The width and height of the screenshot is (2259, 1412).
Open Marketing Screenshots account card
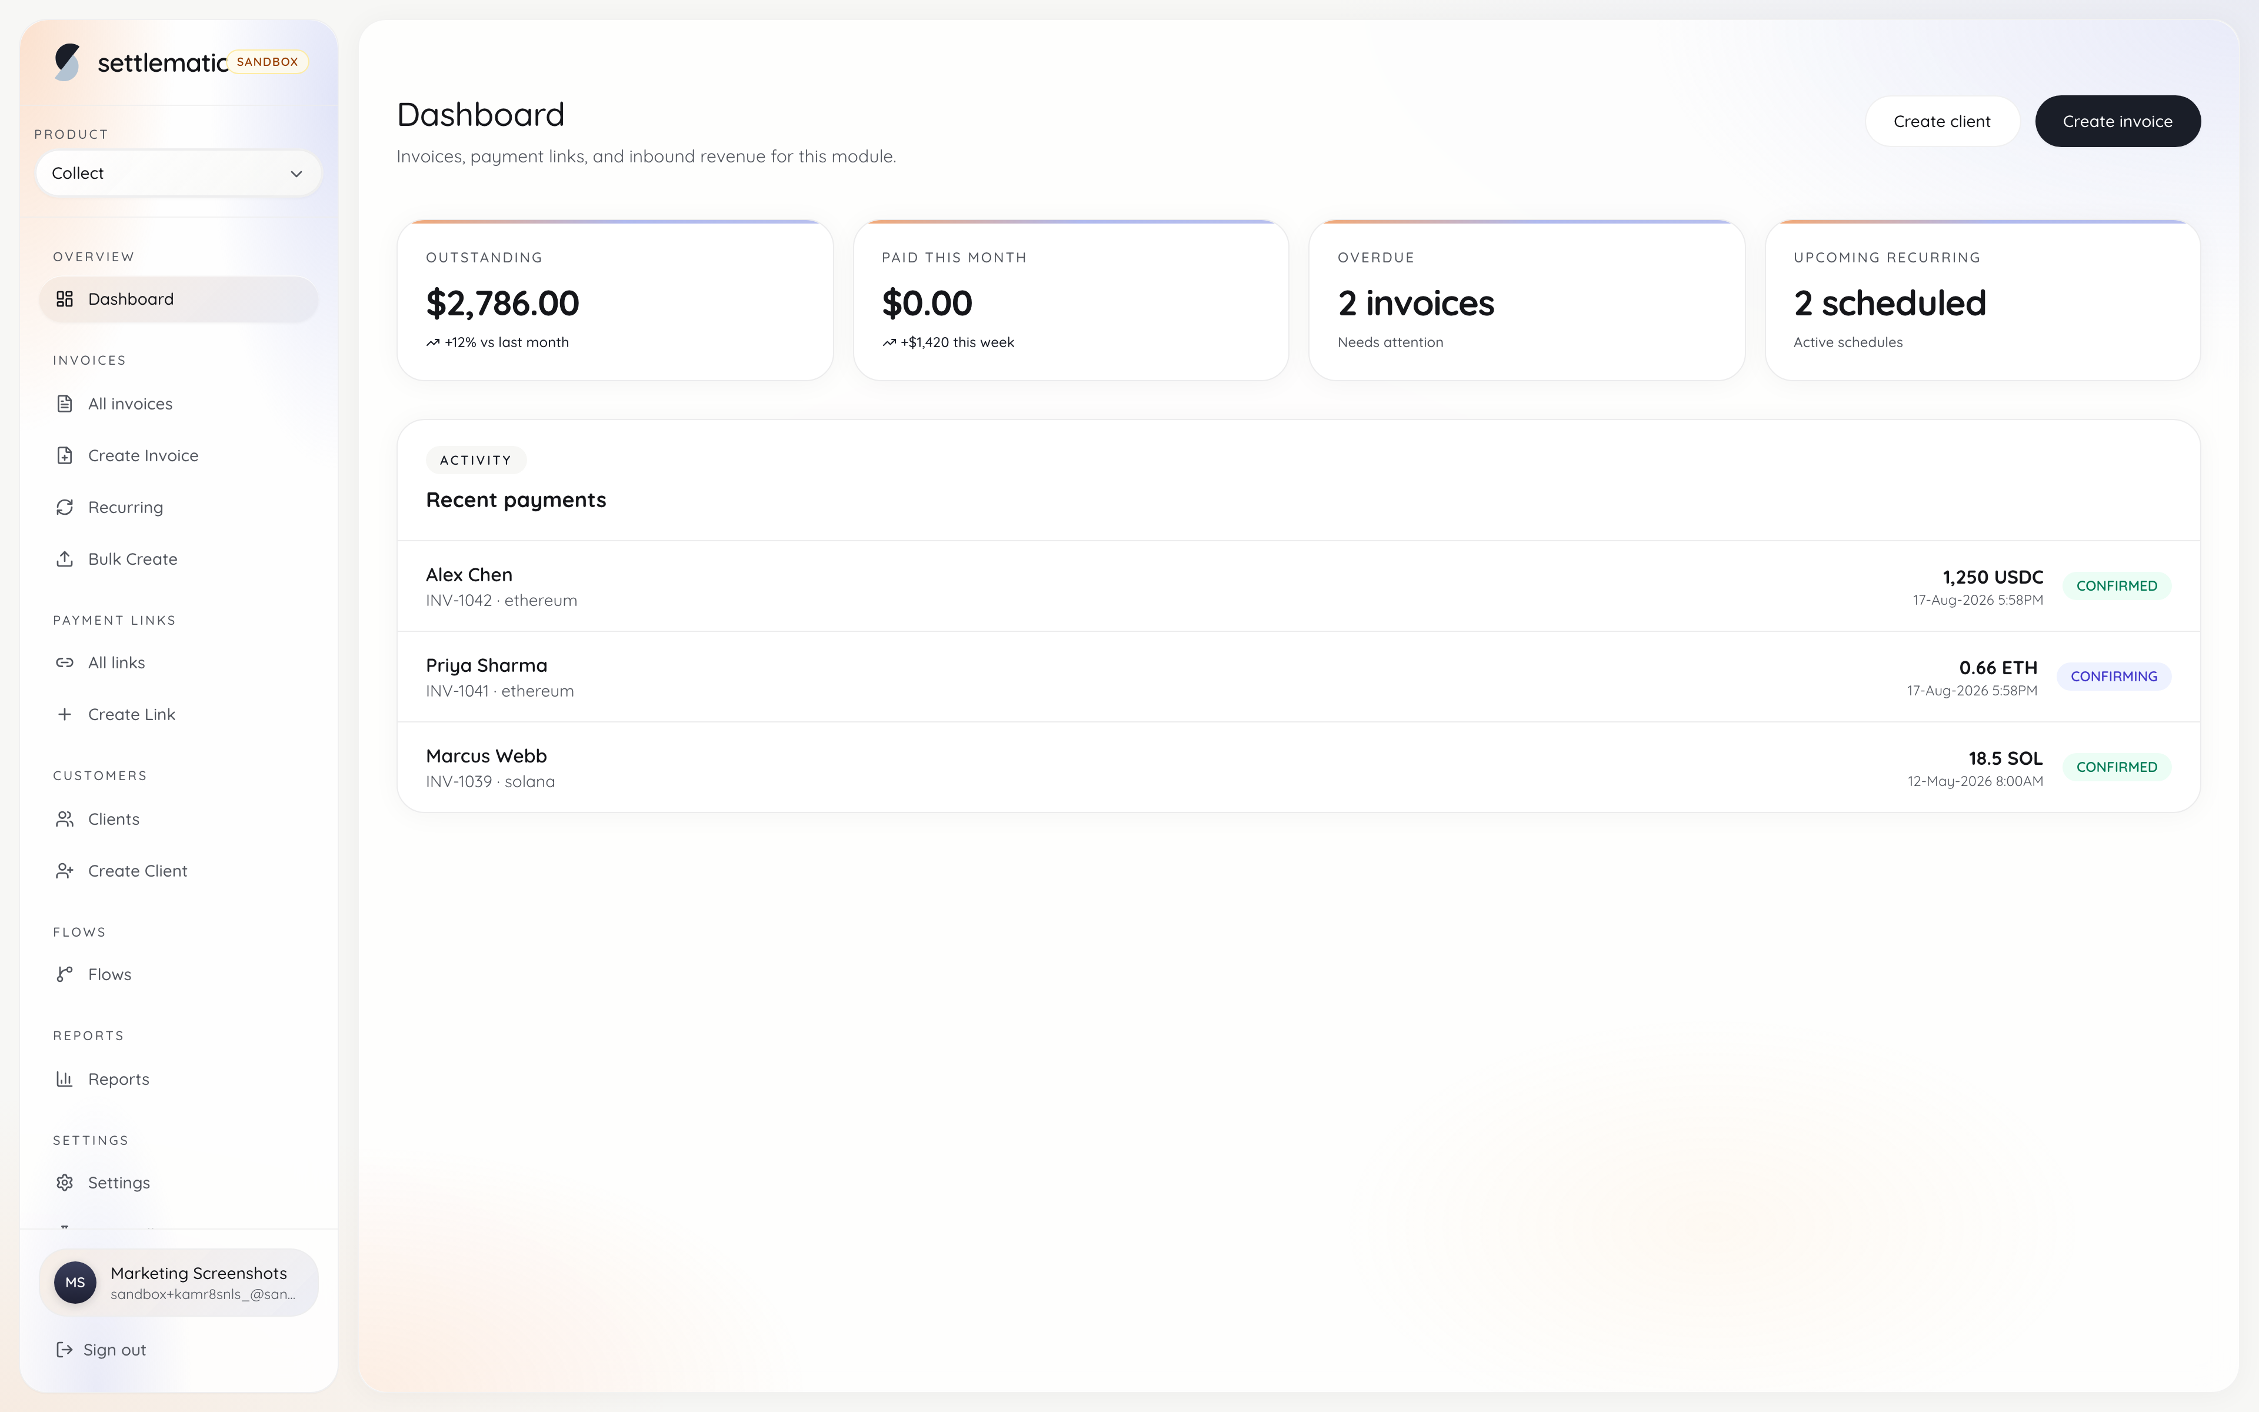tap(178, 1283)
